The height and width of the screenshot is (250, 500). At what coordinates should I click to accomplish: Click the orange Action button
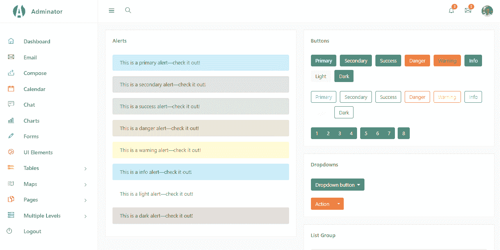tap(322, 204)
